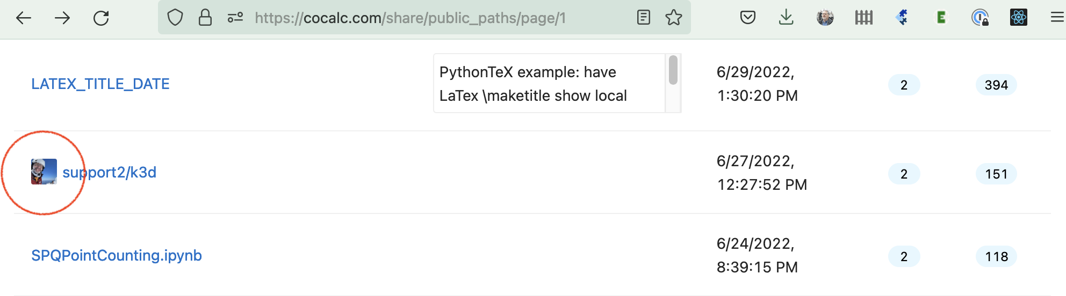Open the LATEX_TITLE_DATE link

(100, 84)
